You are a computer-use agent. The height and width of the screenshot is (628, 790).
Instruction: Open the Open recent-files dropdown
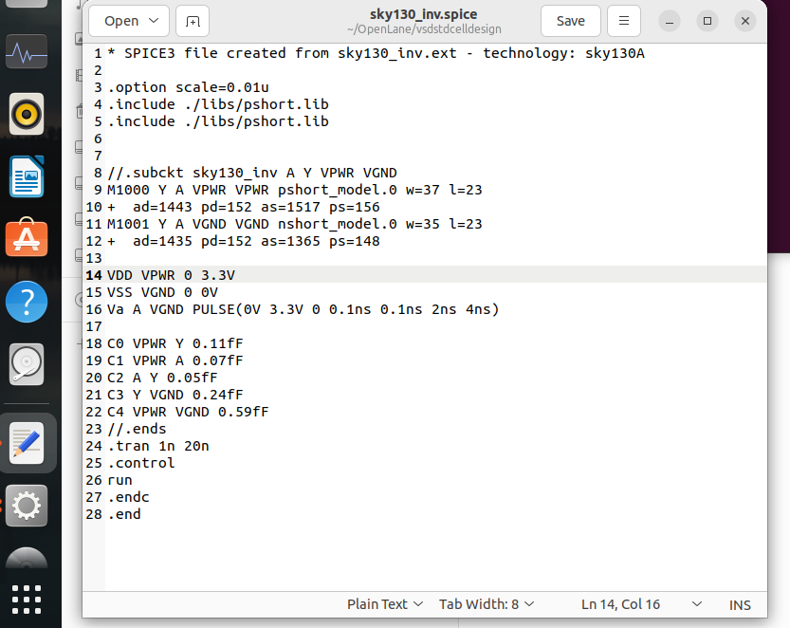(x=129, y=21)
